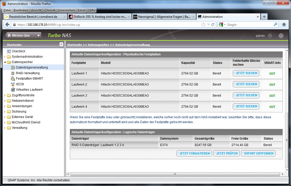Open the Michas-Qna dropdown arrow
291x186 pixels.
pos(38,36)
